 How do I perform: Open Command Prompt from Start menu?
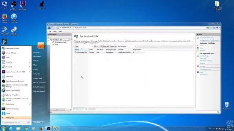(x=16, y=109)
